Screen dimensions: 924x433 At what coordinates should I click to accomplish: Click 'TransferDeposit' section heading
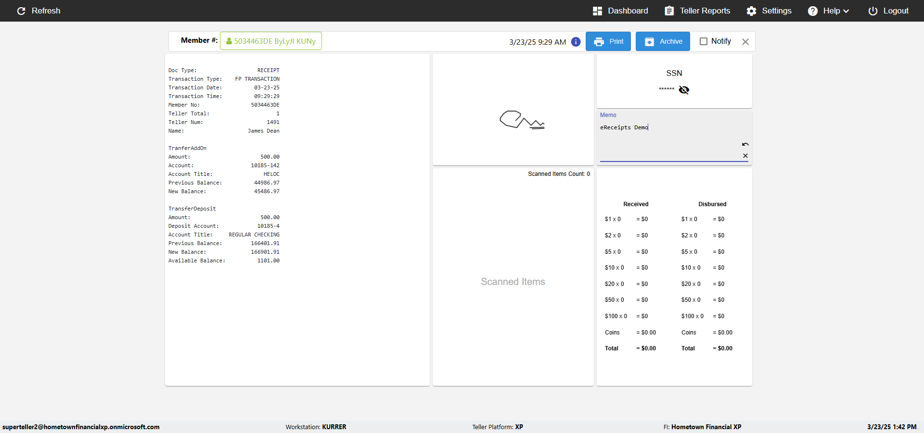192,209
